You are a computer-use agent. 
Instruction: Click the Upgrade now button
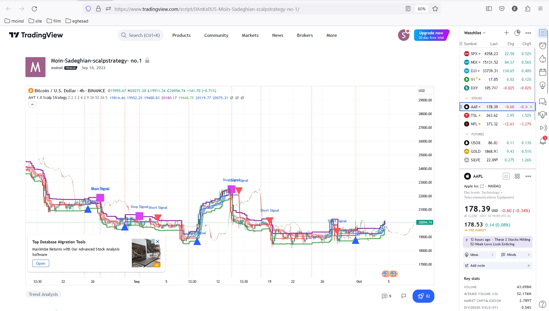click(431, 35)
